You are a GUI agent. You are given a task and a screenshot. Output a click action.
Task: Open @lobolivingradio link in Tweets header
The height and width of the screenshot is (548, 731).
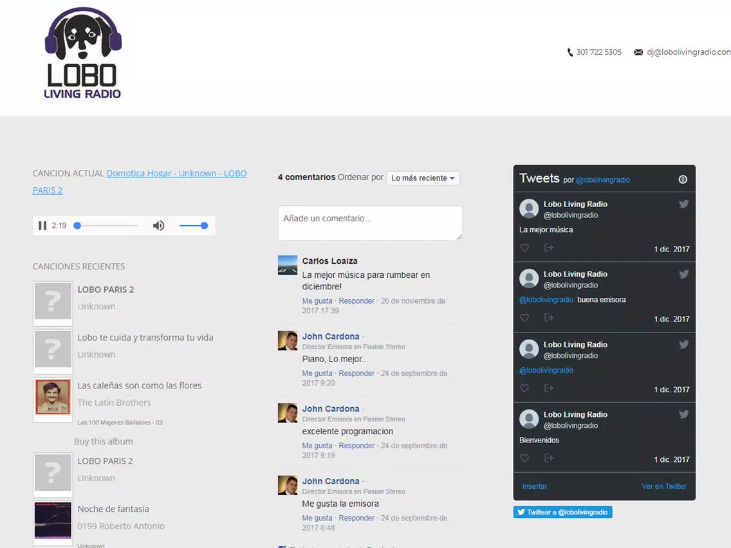click(x=603, y=180)
